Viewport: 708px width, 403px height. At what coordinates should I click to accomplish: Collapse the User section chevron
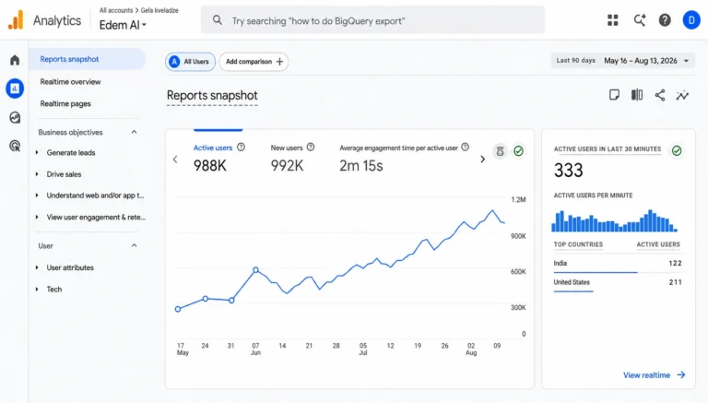coord(134,245)
